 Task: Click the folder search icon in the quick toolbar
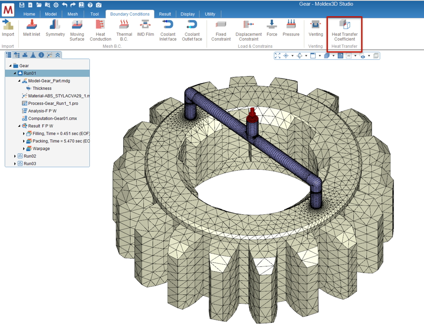(x=47, y=5)
